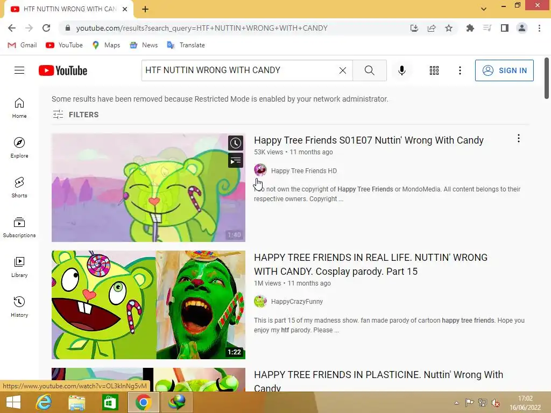
Task: Open the PLASTICINE video thumbnail
Action: coord(149,380)
